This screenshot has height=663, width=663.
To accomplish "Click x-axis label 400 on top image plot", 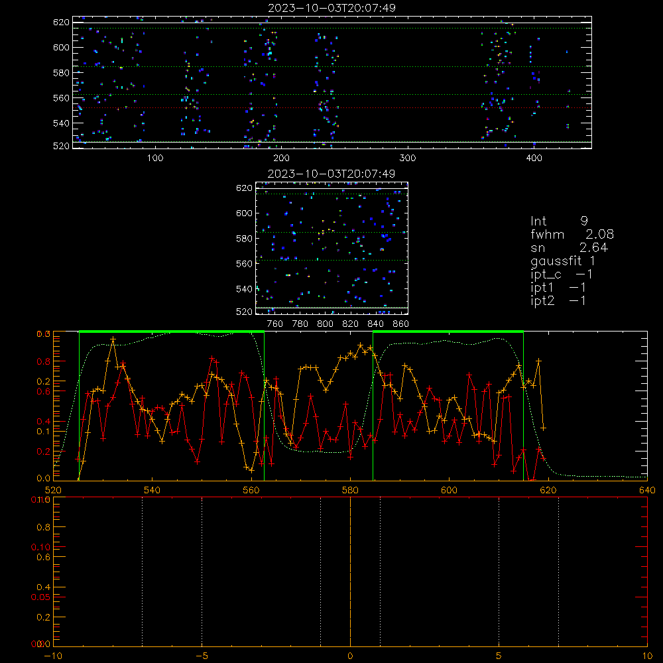I will click(534, 158).
